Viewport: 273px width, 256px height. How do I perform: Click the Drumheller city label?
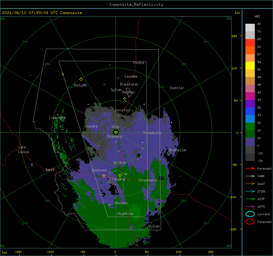[x=178, y=150]
